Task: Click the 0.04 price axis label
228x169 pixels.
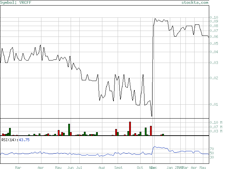Action: coord(214,52)
